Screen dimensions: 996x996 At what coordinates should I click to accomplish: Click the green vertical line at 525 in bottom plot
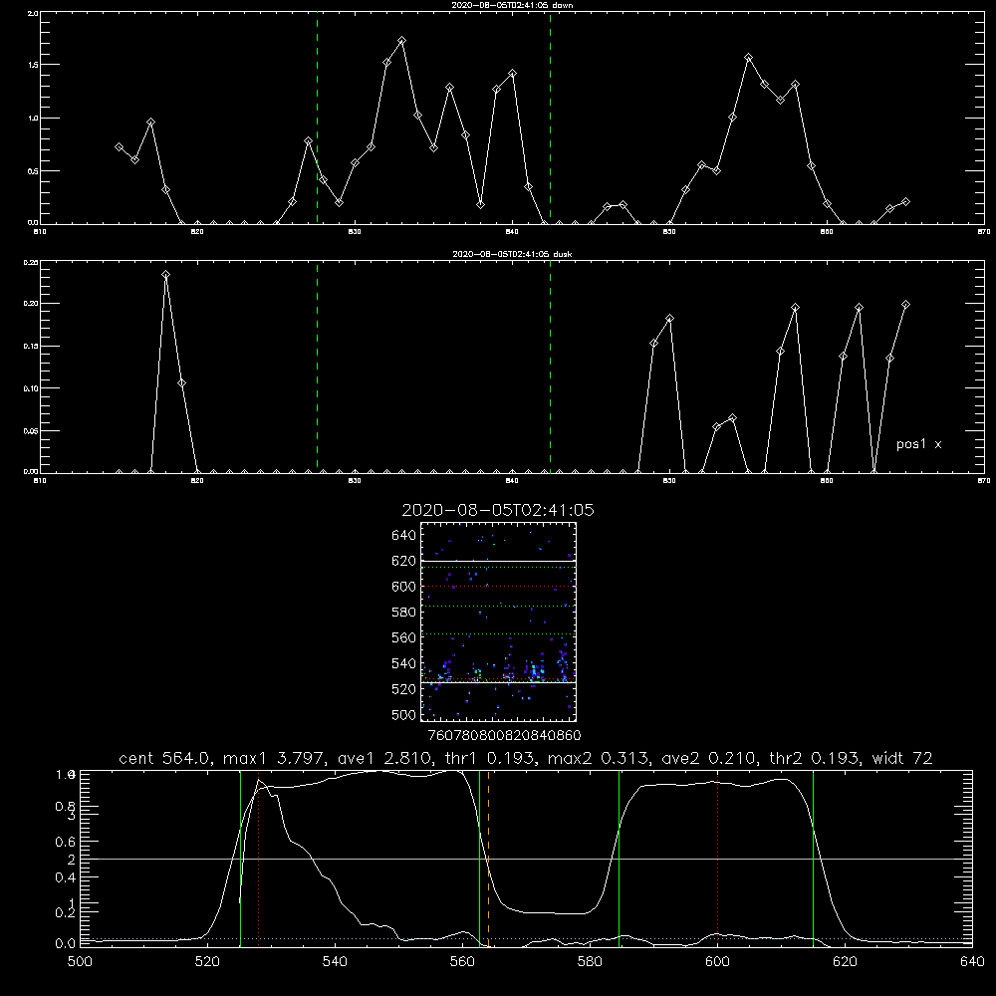pyautogui.click(x=240, y=859)
